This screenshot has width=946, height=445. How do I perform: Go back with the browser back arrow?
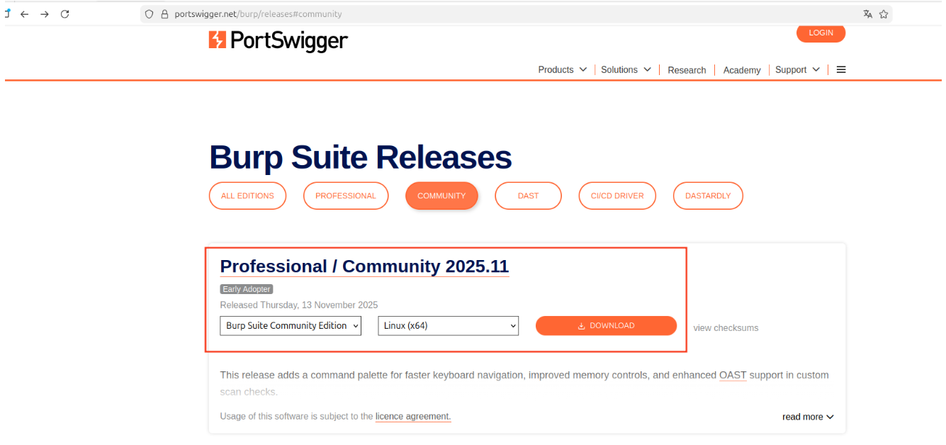point(25,14)
